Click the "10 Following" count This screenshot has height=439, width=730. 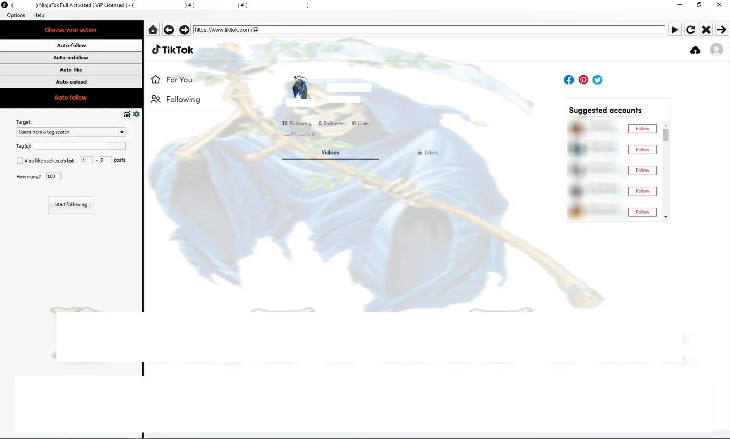pos(297,124)
